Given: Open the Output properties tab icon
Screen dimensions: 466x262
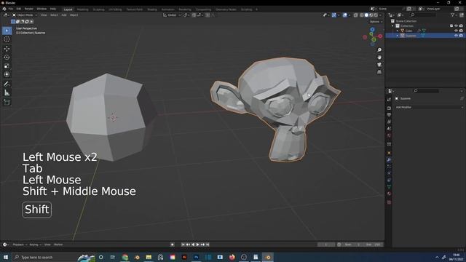Looking at the screenshot, I should click(x=389, y=115).
